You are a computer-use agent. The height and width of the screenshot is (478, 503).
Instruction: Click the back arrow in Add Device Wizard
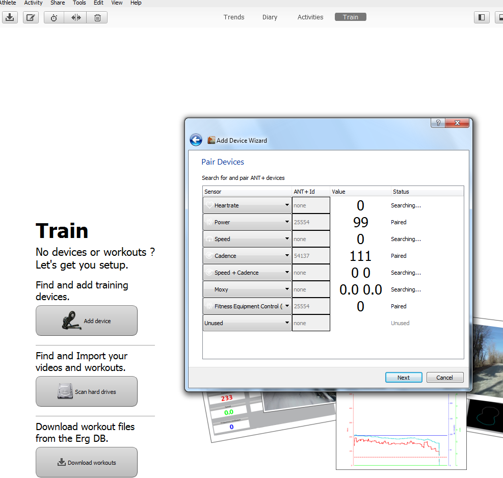point(196,140)
